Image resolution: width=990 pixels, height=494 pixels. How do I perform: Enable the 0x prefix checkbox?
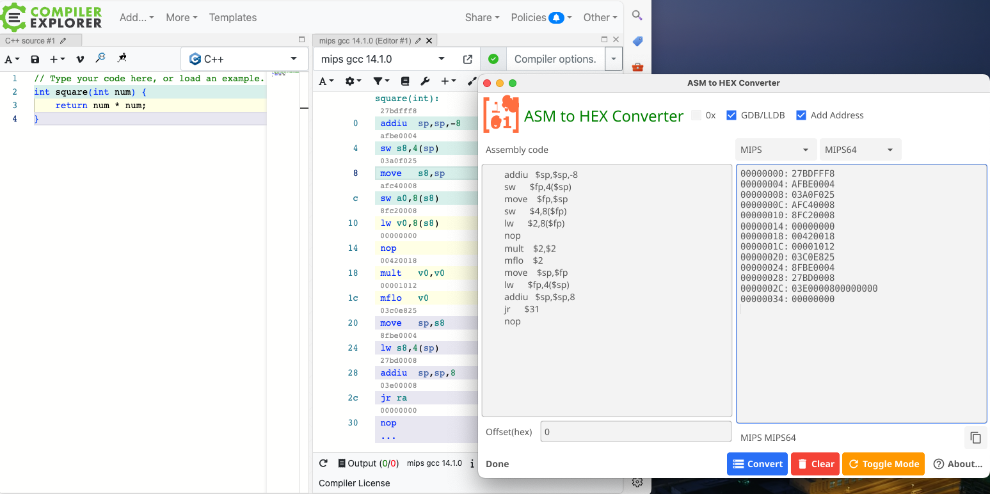(696, 115)
